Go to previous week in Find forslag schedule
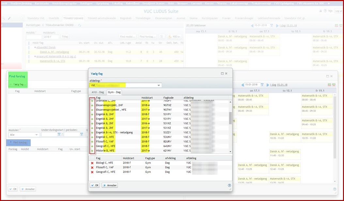The height and width of the screenshot is (201, 344). point(242,85)
